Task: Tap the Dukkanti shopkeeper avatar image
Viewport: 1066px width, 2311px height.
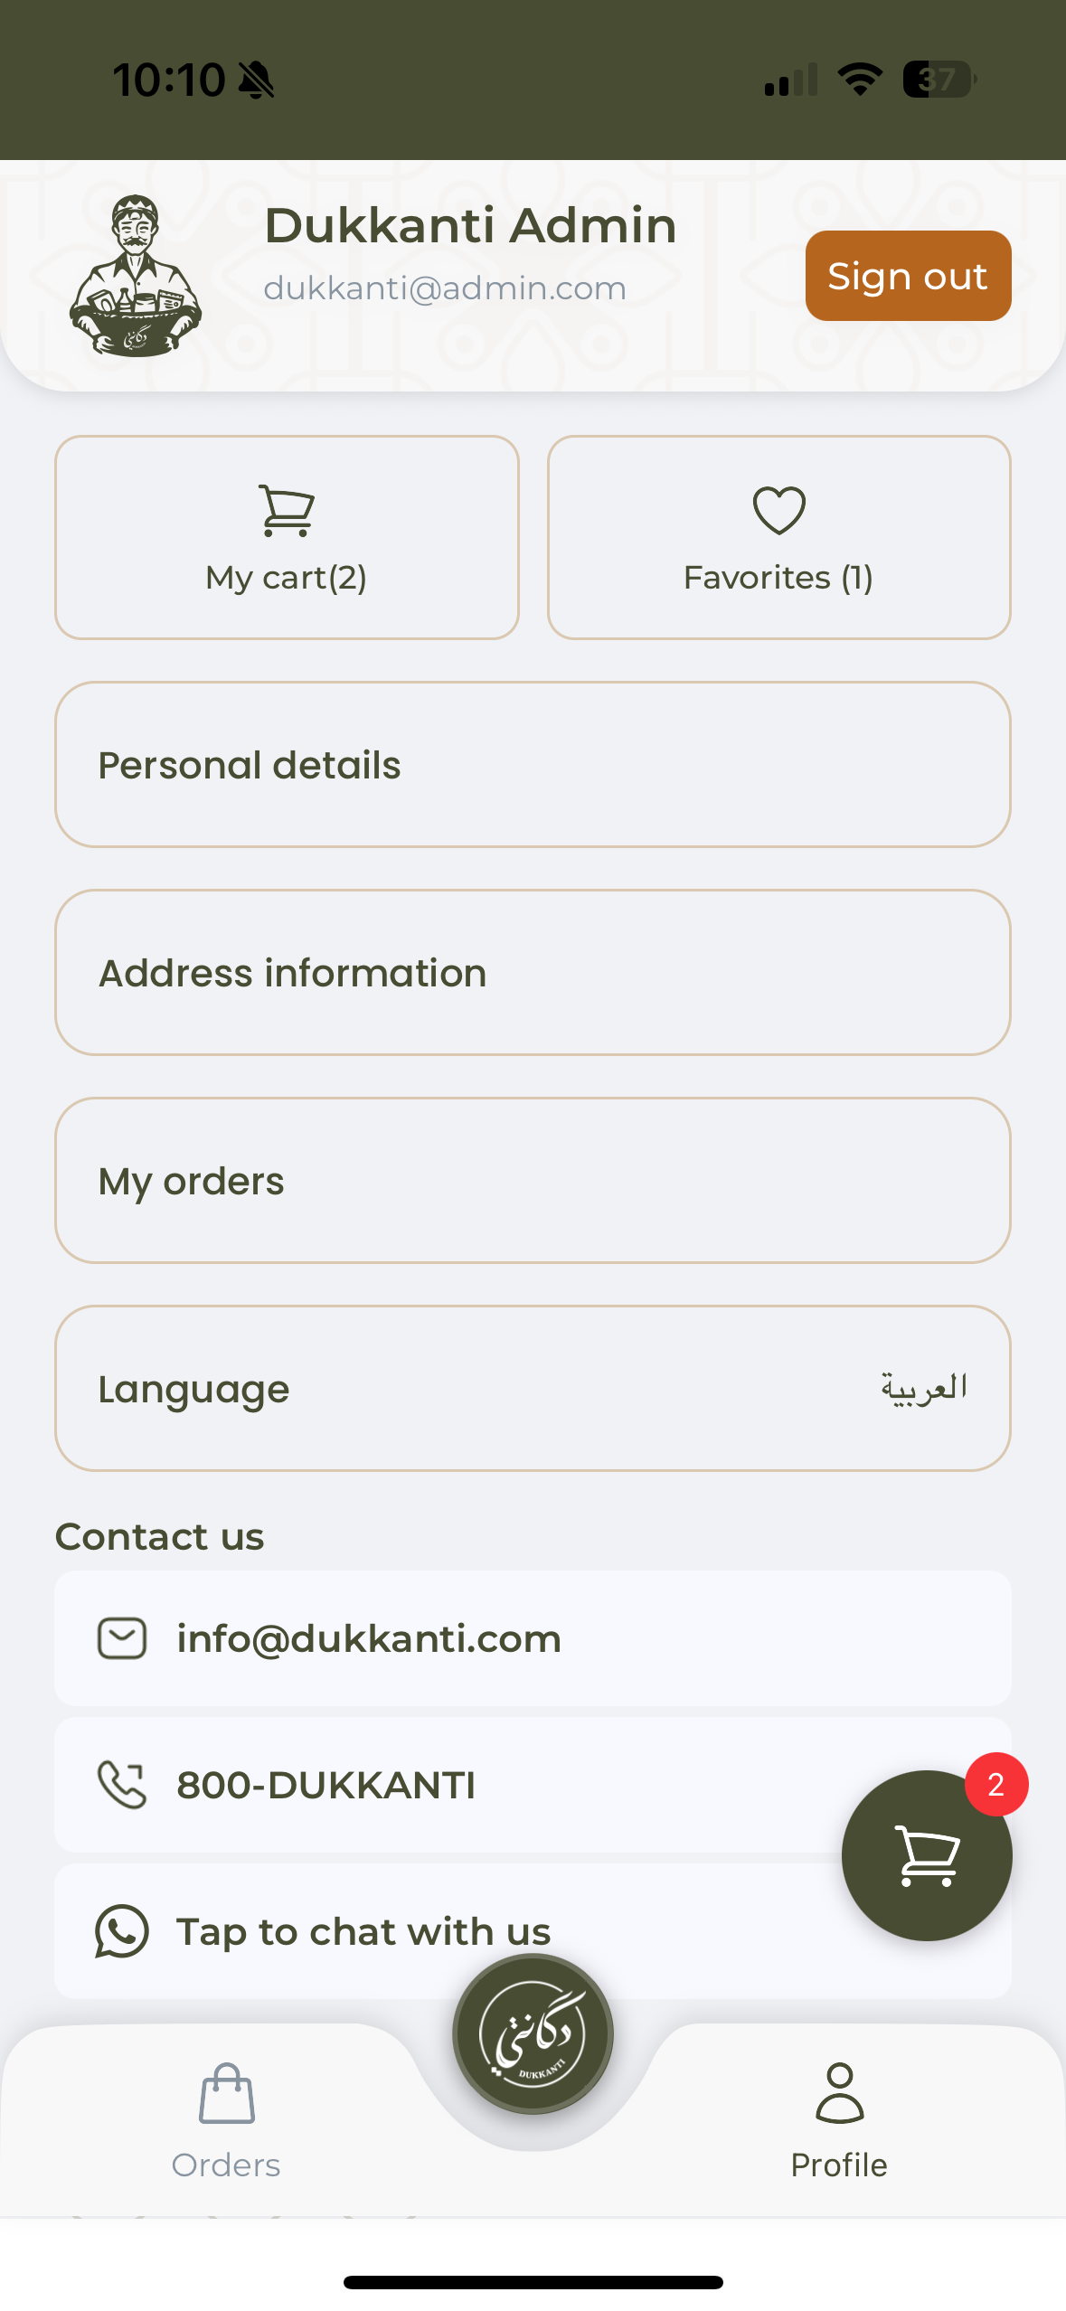Action: tap(136, 276)
